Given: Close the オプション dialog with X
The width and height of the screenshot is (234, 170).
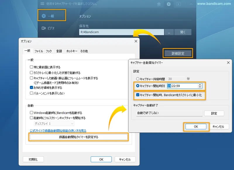Looking at the screenshot, I should 136,41.
